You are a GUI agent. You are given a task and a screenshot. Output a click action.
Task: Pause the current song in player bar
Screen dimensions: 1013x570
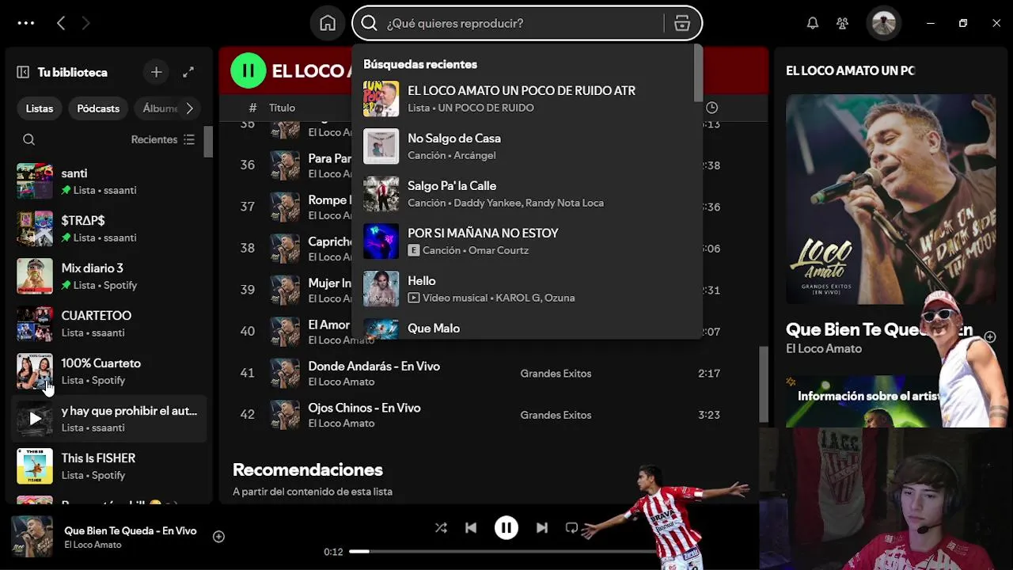[x=506, y=528]
